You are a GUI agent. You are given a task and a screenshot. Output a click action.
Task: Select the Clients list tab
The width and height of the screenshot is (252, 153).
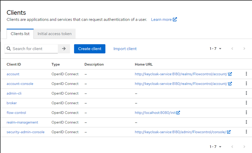click(20, 34)
